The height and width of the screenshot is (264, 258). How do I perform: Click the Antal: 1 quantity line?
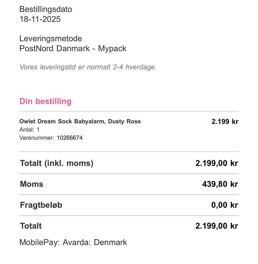point(30,130)
